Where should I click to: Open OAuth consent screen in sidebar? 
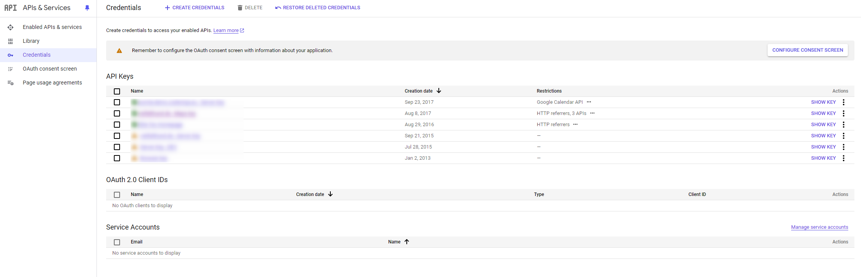(50, 69)
